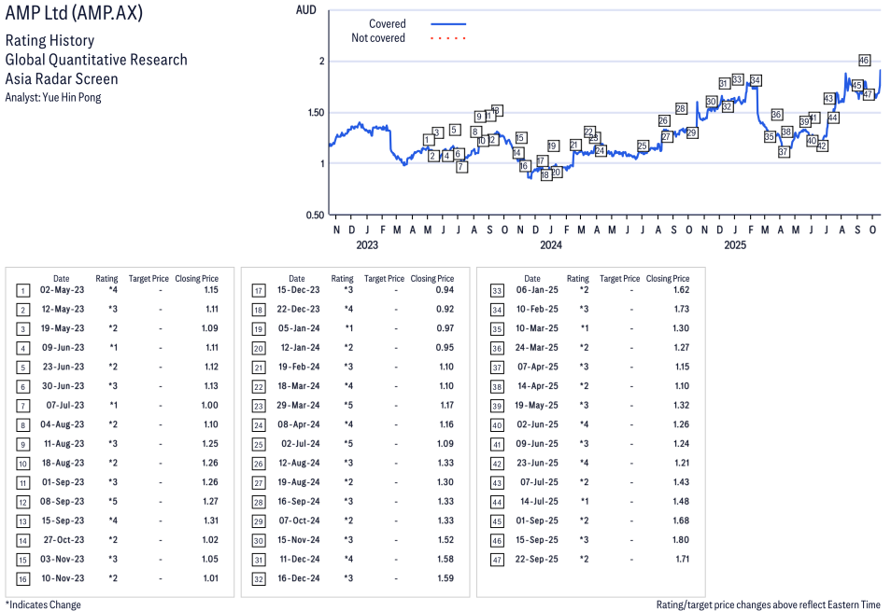Click numbered box 32 in the middle table
Screen dimensions: 891x611
[x=258, y=578]
